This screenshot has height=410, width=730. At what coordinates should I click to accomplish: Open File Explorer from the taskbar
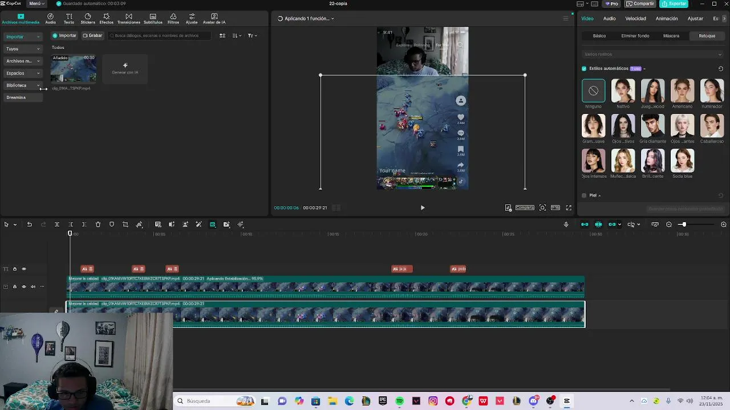click(x=332, y=401)
